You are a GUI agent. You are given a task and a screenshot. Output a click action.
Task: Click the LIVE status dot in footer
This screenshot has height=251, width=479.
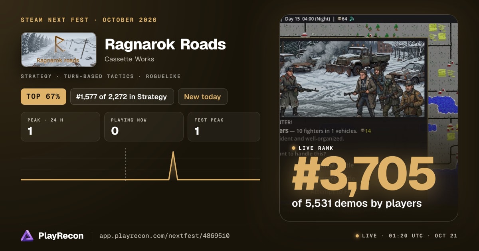click(x=357, y=236)
